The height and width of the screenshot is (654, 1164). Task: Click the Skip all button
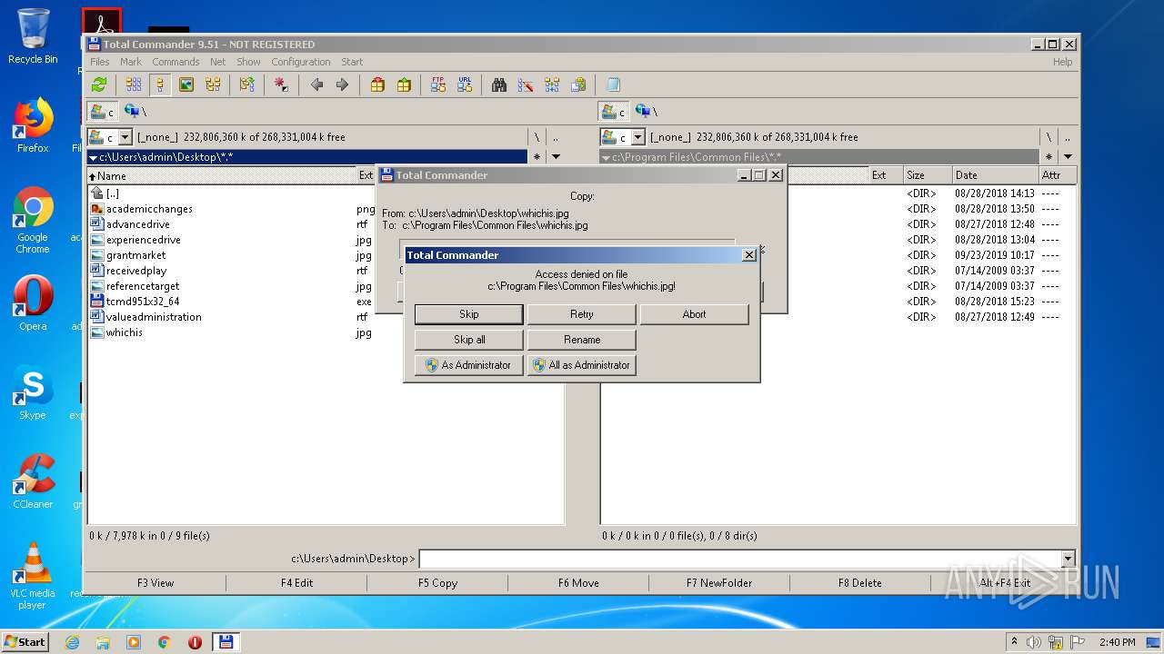pos(468,340)
